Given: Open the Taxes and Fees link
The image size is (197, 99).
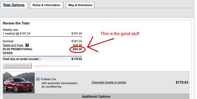Looking at the screenshot, I should [13, 45].
